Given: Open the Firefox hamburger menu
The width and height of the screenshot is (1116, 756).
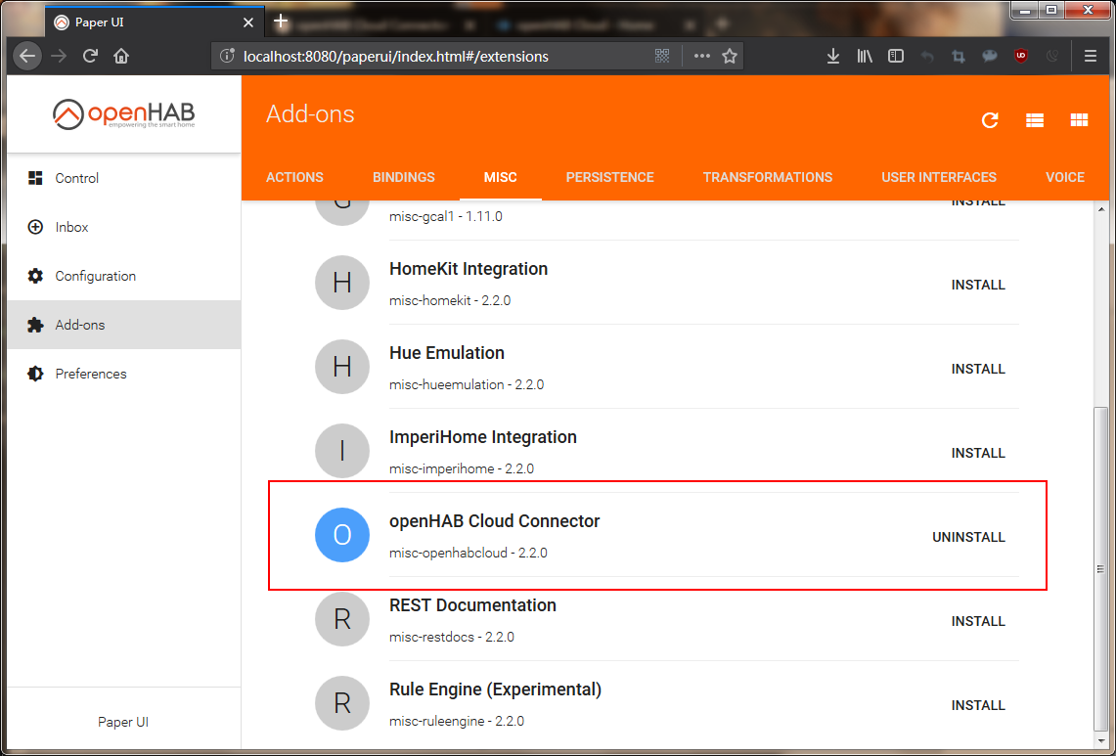Looking at the screenshot, I should click(1090, 57).
